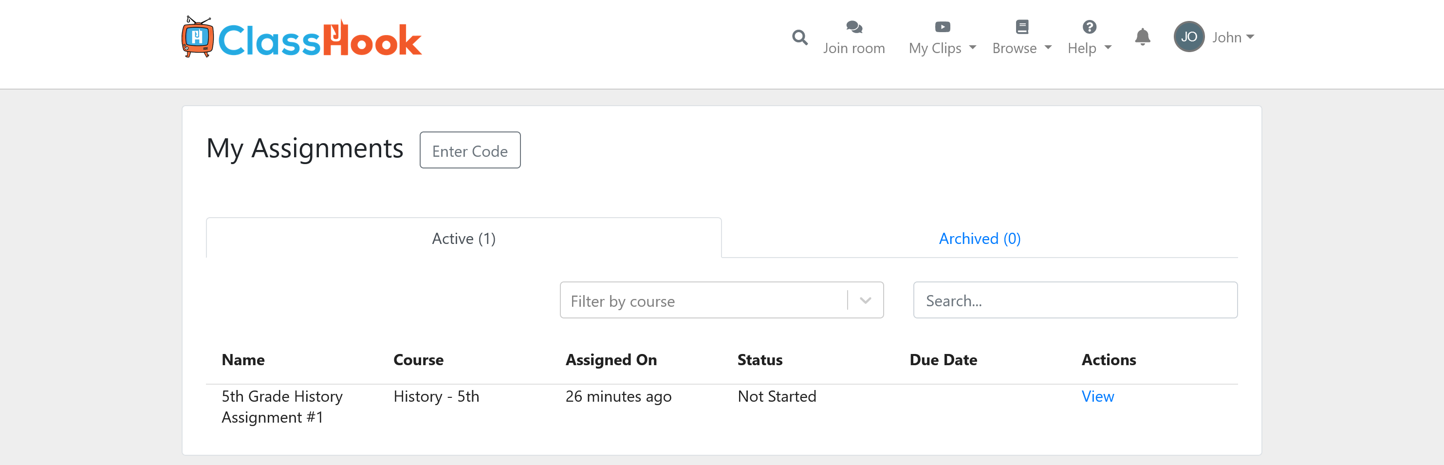Click the JO avatar circle
1444x465 pixels.
tap(1188, 37)
